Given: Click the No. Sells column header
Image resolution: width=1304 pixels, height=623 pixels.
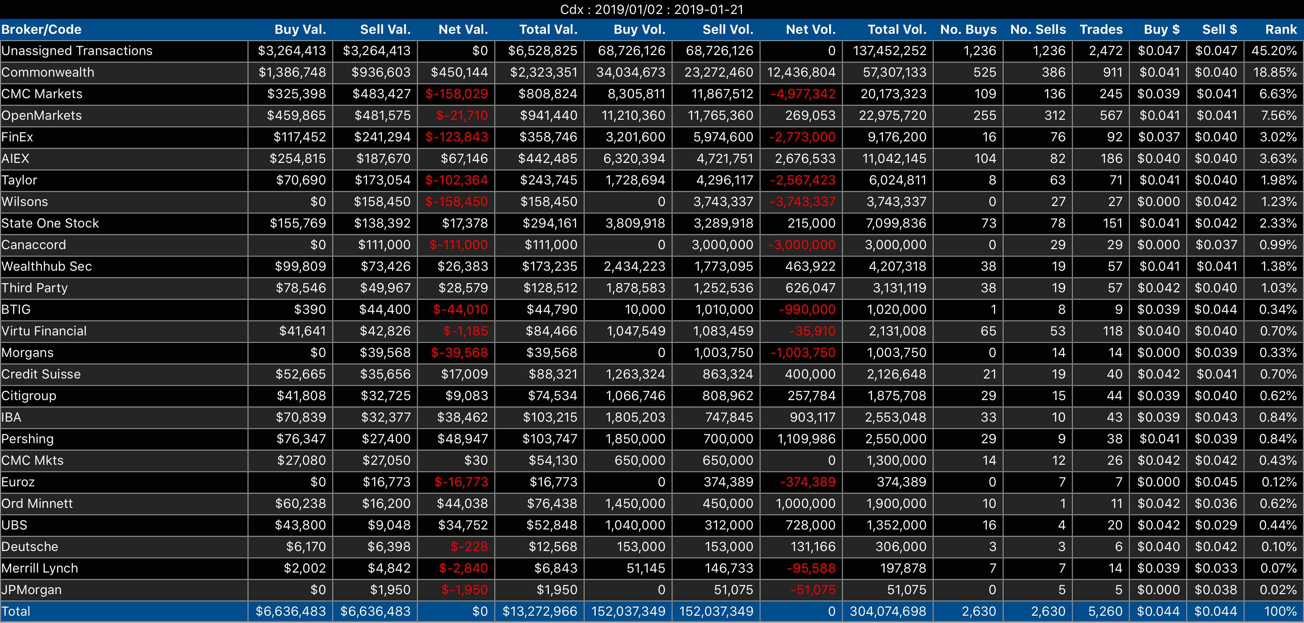Looking at the screenshot, I should [1038, 29].
